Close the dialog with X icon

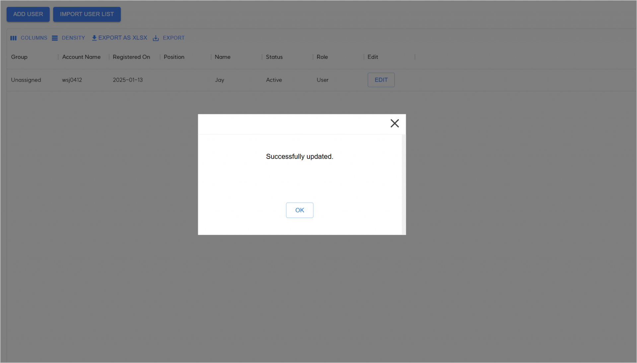[394, 123]
